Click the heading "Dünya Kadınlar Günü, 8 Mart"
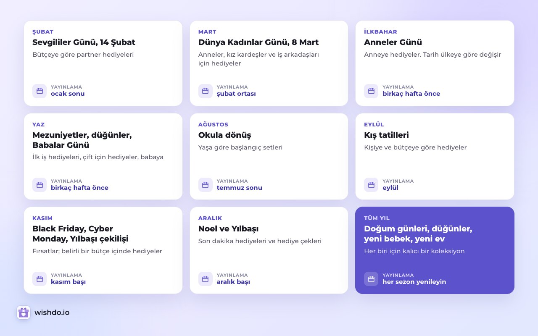 [x=258, y=42]
